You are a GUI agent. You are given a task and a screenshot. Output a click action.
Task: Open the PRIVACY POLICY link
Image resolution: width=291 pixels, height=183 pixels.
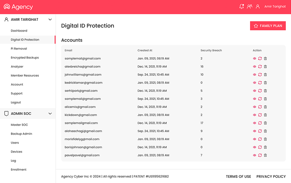pos(271,176)
